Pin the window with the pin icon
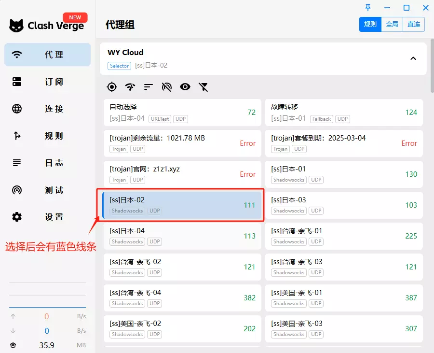Viewport: 434px width, 353px height. (368, 8)
